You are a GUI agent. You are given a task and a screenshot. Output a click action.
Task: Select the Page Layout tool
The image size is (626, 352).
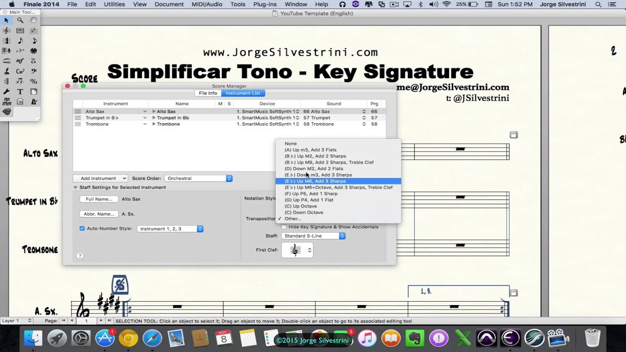click(34, 91)
